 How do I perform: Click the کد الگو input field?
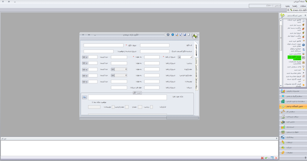click(x=155, y=45)
